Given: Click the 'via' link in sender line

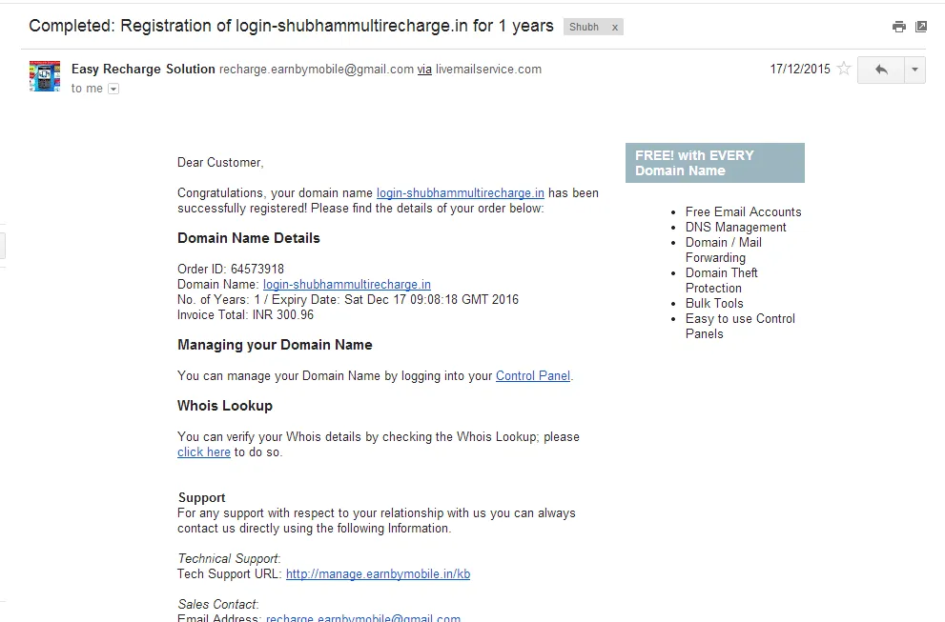Looking at the screenshot, I should click(x=424, y=70).
